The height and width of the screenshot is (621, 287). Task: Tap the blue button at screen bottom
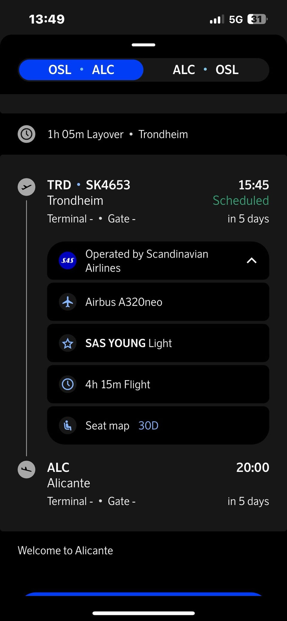point(143,594)
